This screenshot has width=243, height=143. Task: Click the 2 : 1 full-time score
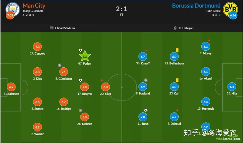[122, 9]
